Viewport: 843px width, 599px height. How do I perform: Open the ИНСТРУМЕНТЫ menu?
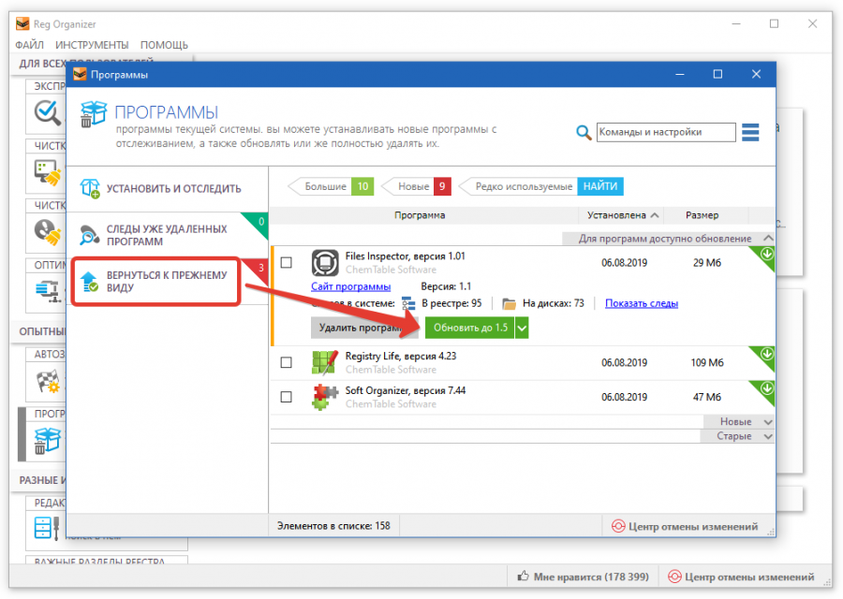click(92, 45)
